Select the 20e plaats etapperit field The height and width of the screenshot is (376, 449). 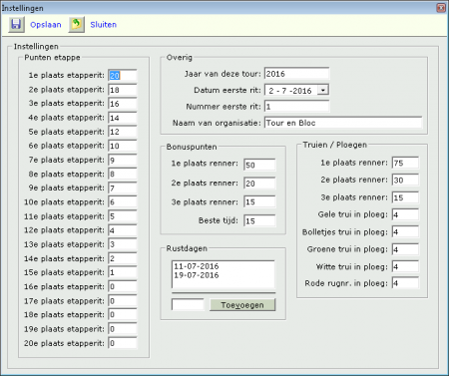tap(123, 343)
